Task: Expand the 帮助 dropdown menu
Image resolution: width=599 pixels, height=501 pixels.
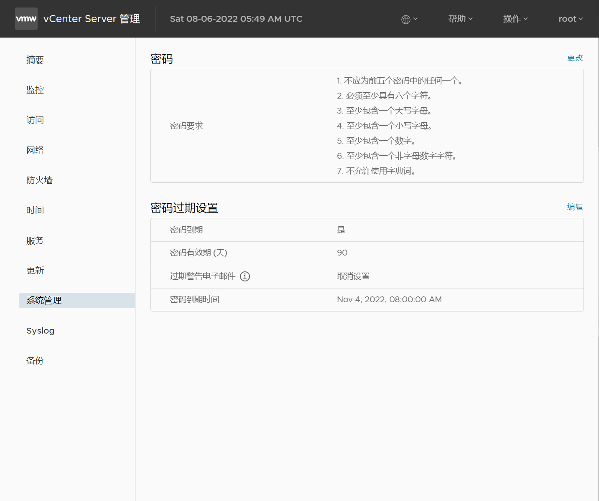Action: 460,19
